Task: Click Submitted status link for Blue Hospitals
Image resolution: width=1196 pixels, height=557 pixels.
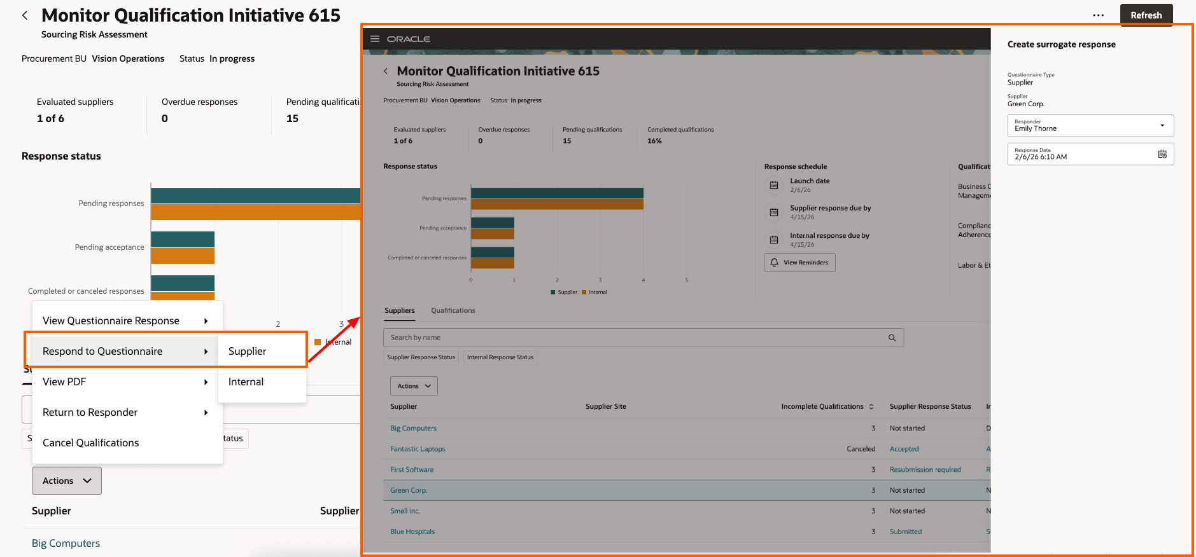Action: click(905, 532)
